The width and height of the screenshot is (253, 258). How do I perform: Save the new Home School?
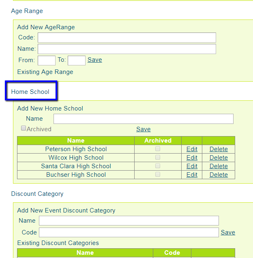143,129
